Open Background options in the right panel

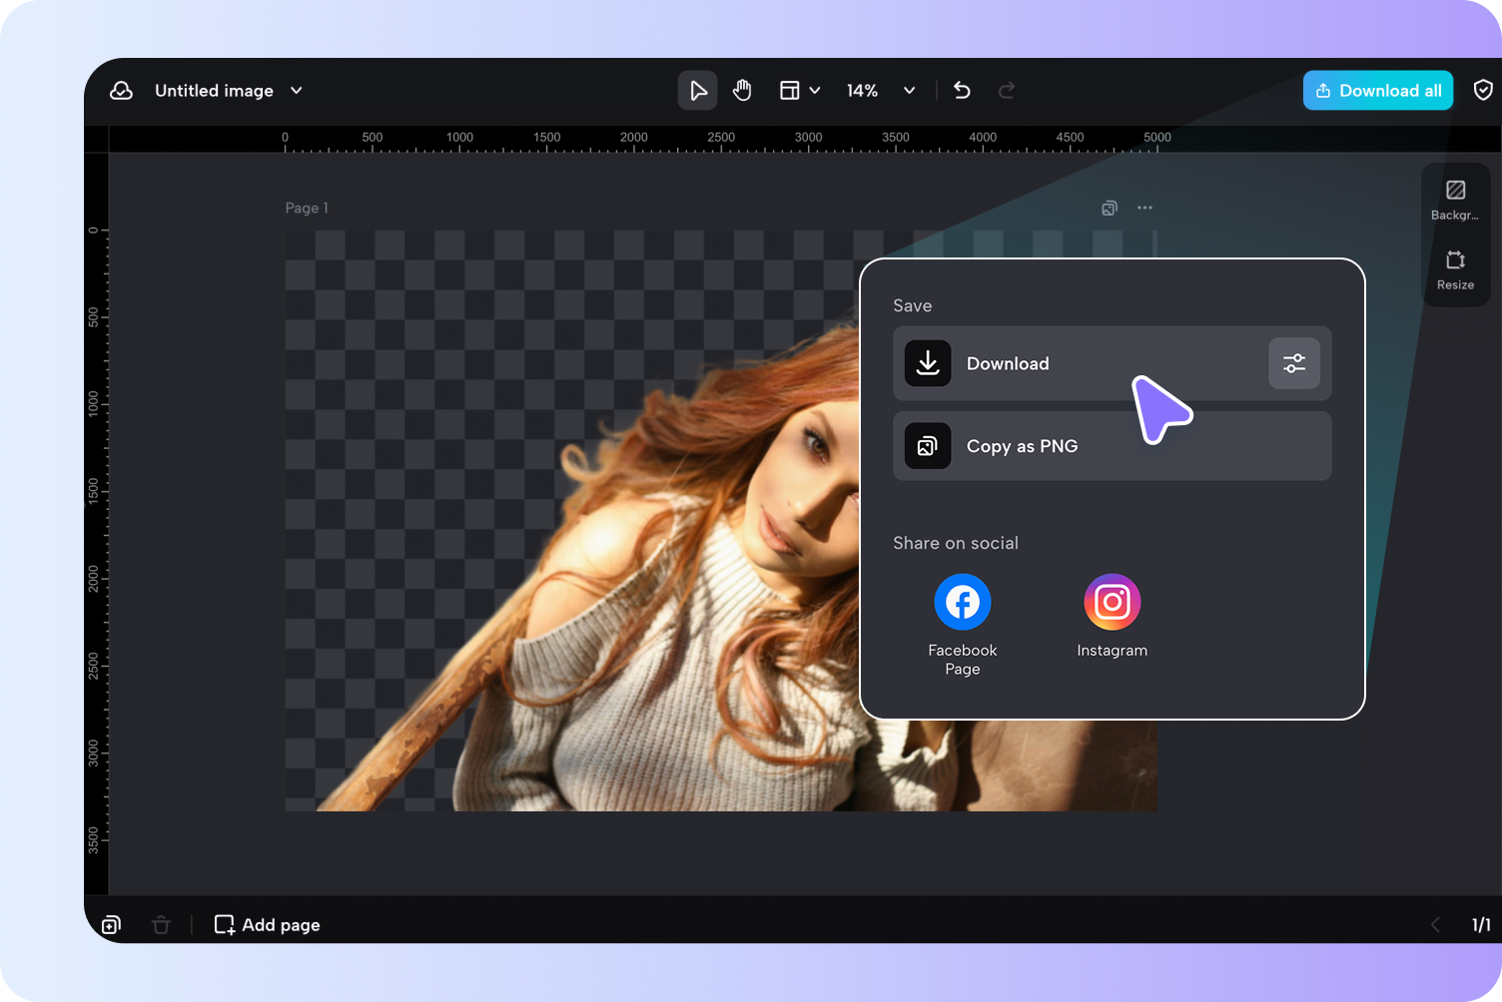coord(1455,198)
